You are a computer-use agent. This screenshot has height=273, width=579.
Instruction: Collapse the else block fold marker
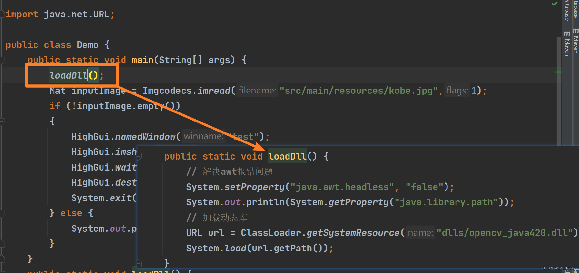click(x=2, y=213)
